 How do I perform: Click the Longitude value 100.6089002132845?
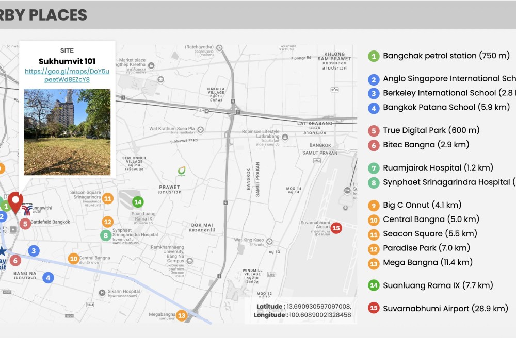320,315
